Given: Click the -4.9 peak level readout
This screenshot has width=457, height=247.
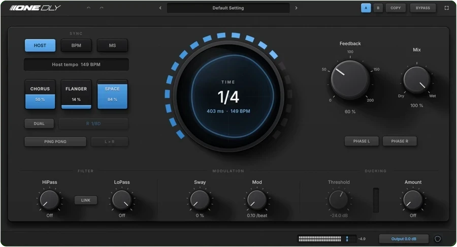Looking at the screenshot, I should coord(362,239).
